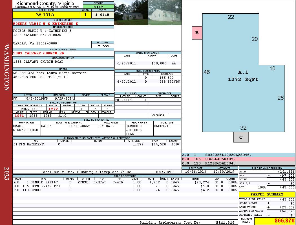Click the acres value 1.0440
Viewport: 296px width, 225px height.
[102, 15]
